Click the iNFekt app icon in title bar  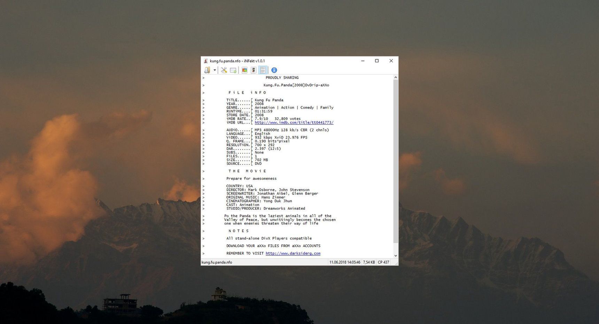point(205,61)
